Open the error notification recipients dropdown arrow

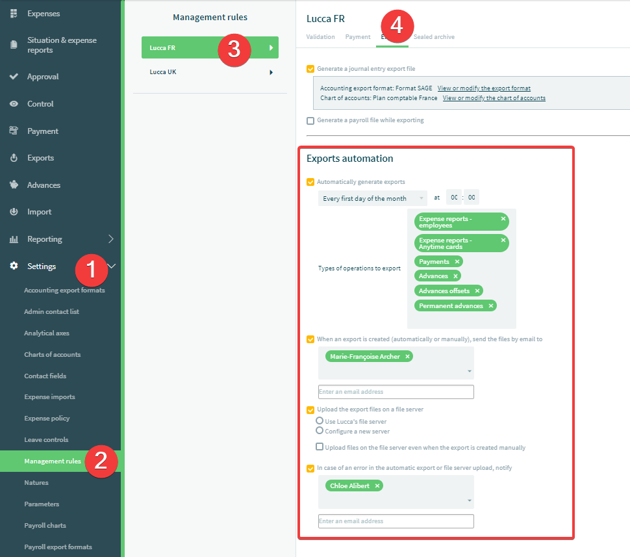click(x=470, y=500)
